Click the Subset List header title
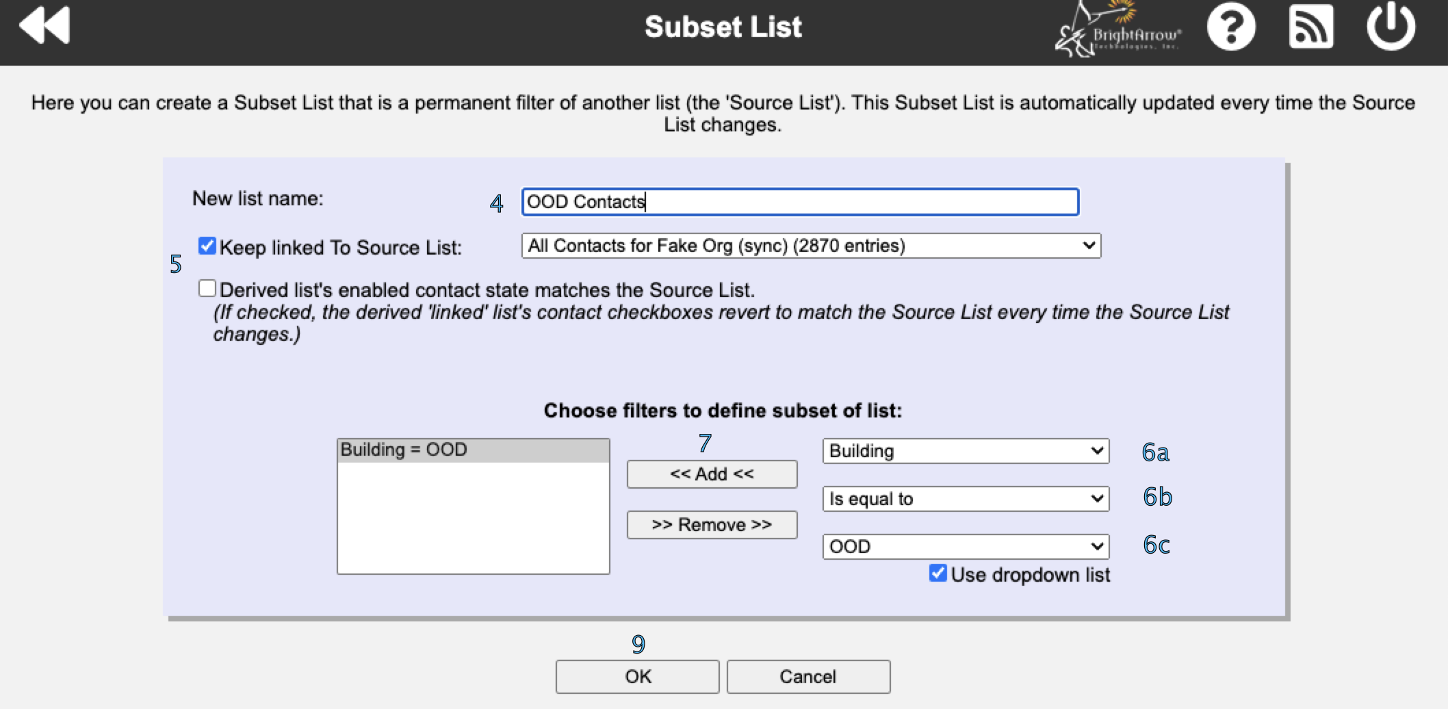 coord(723,27)
